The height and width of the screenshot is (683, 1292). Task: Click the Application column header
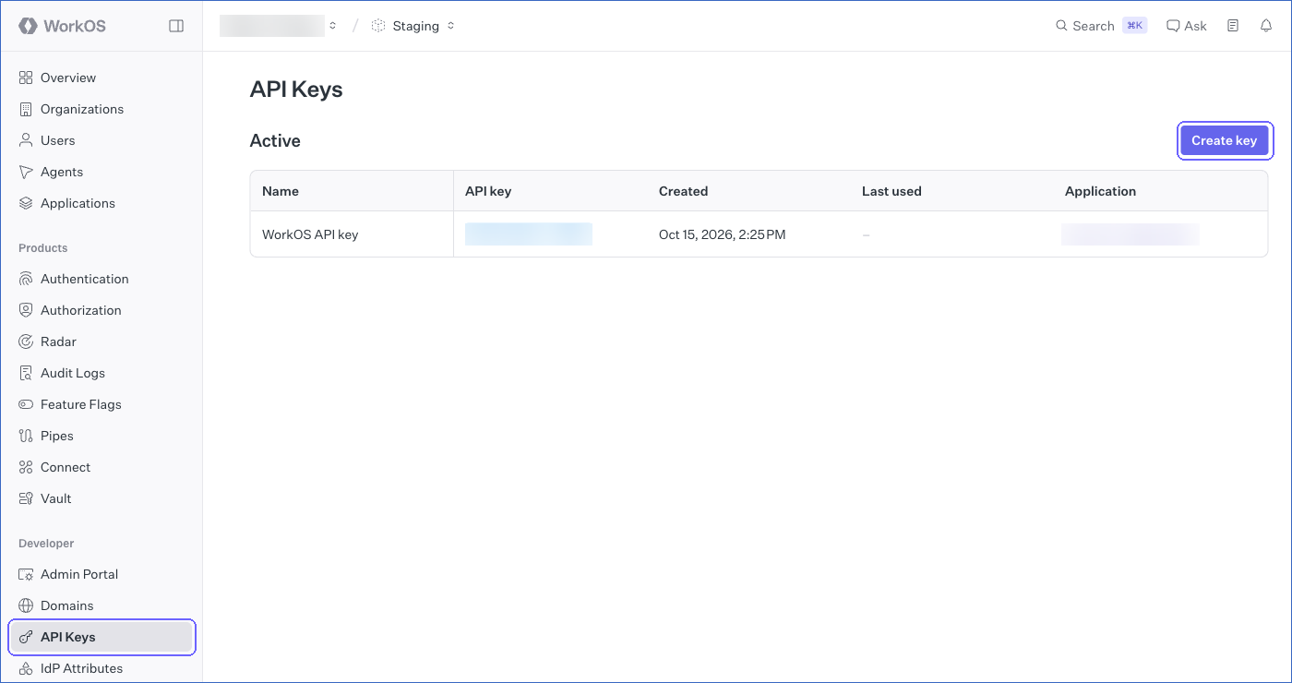click(1100, 191)
